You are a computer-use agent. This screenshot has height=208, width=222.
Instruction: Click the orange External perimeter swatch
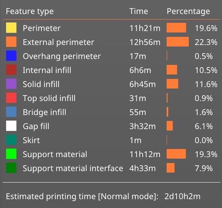(11, 42)
